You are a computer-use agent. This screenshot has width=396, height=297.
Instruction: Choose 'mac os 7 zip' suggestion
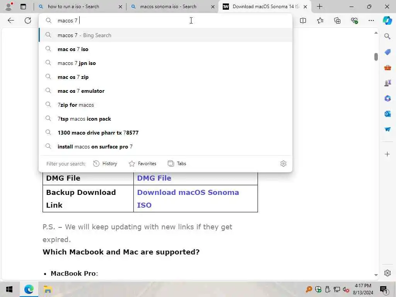[166, 77]
